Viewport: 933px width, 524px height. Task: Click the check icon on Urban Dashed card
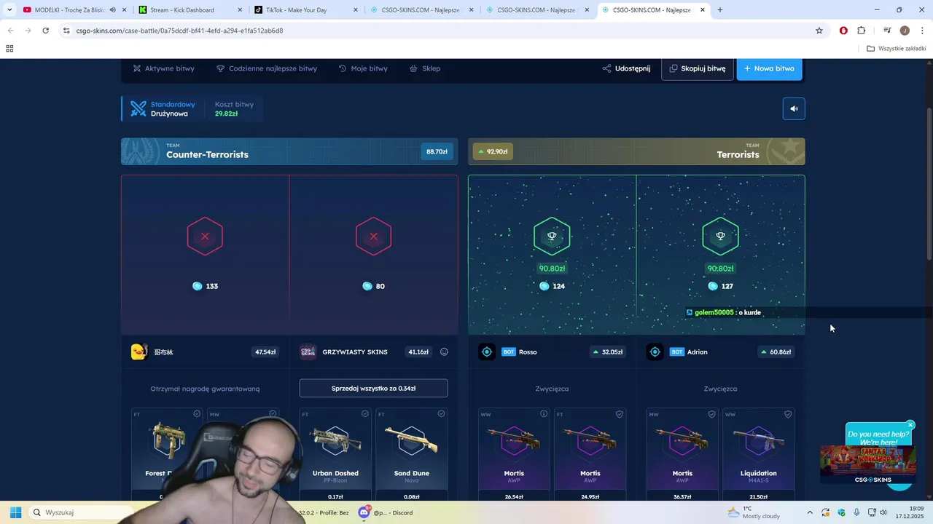[x=365, y=414]
